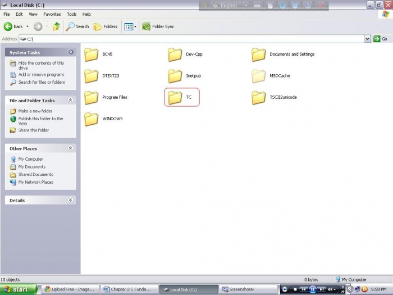Open the Favorites menu
The height and width of the screenshot is (295, 393).
pos(52,14)
